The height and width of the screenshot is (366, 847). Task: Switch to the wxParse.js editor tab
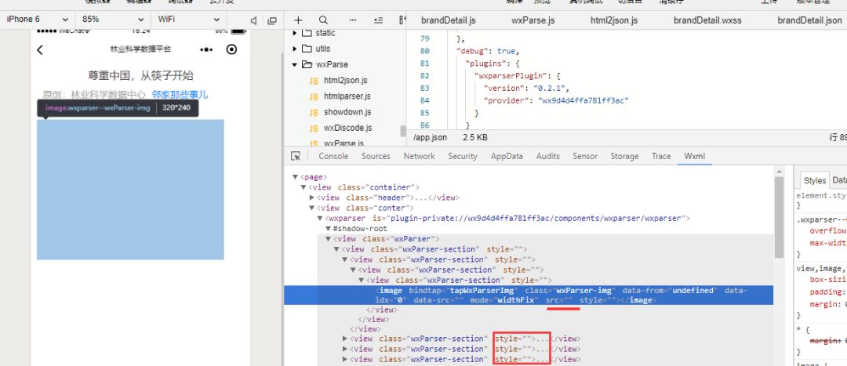(533, 20)
